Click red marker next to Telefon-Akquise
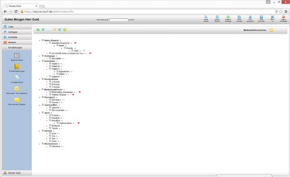Screen dimensions: 290x177 pyautogui.click(x=73, y=95)
